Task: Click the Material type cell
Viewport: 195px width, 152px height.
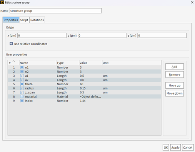Action: click(x=62, y=96)
